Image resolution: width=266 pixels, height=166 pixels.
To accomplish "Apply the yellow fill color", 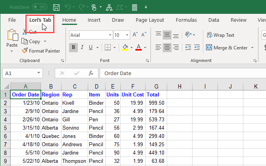I will (x=125, y=48).
